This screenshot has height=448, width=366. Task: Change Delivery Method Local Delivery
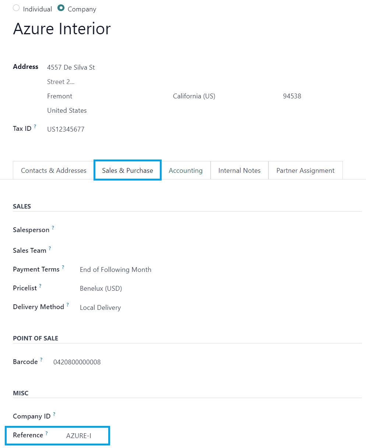[x=100, y=308]
